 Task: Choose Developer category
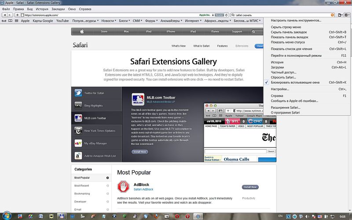click(x=80, y=202)
